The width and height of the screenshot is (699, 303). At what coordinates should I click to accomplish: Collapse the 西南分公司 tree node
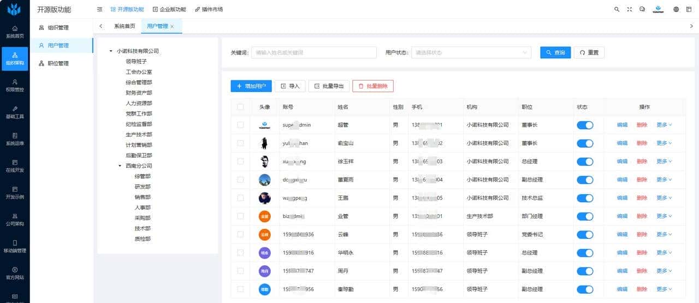point(120,166)
